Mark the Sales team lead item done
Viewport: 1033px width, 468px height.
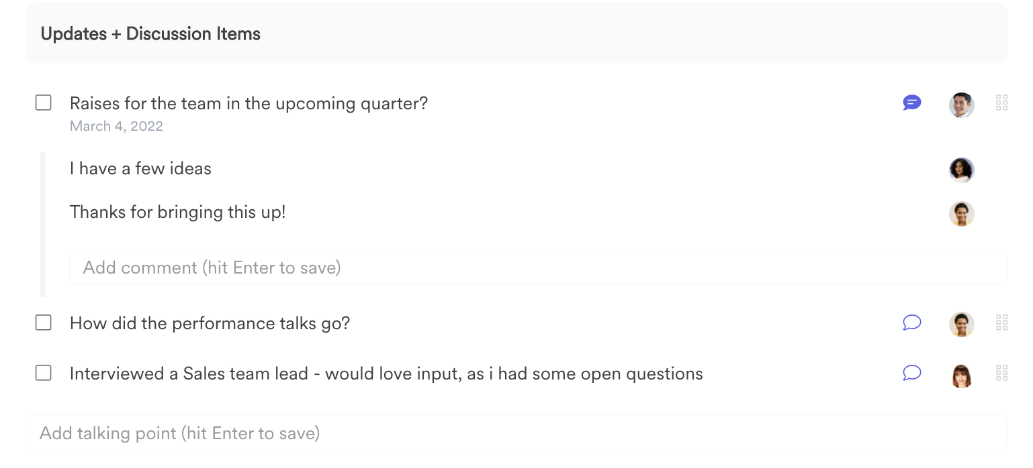pyautogui.click(x=44, y=373)
